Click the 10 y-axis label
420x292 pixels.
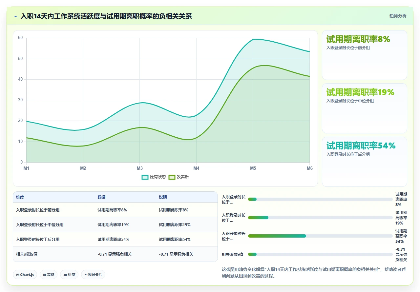point(20,142)
